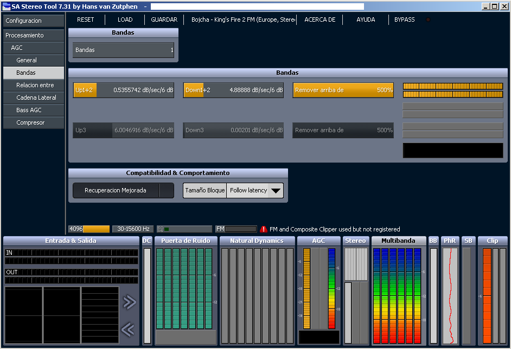Click the DC panel header
Viewport: 511px width, 349px height.
coord(147,241)
